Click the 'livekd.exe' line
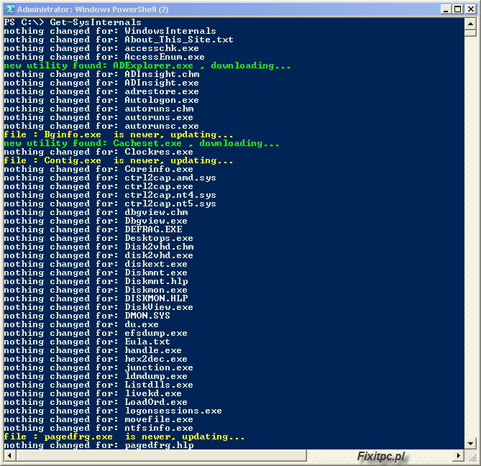This screenshot has height=466, width=481. point(93,393)
